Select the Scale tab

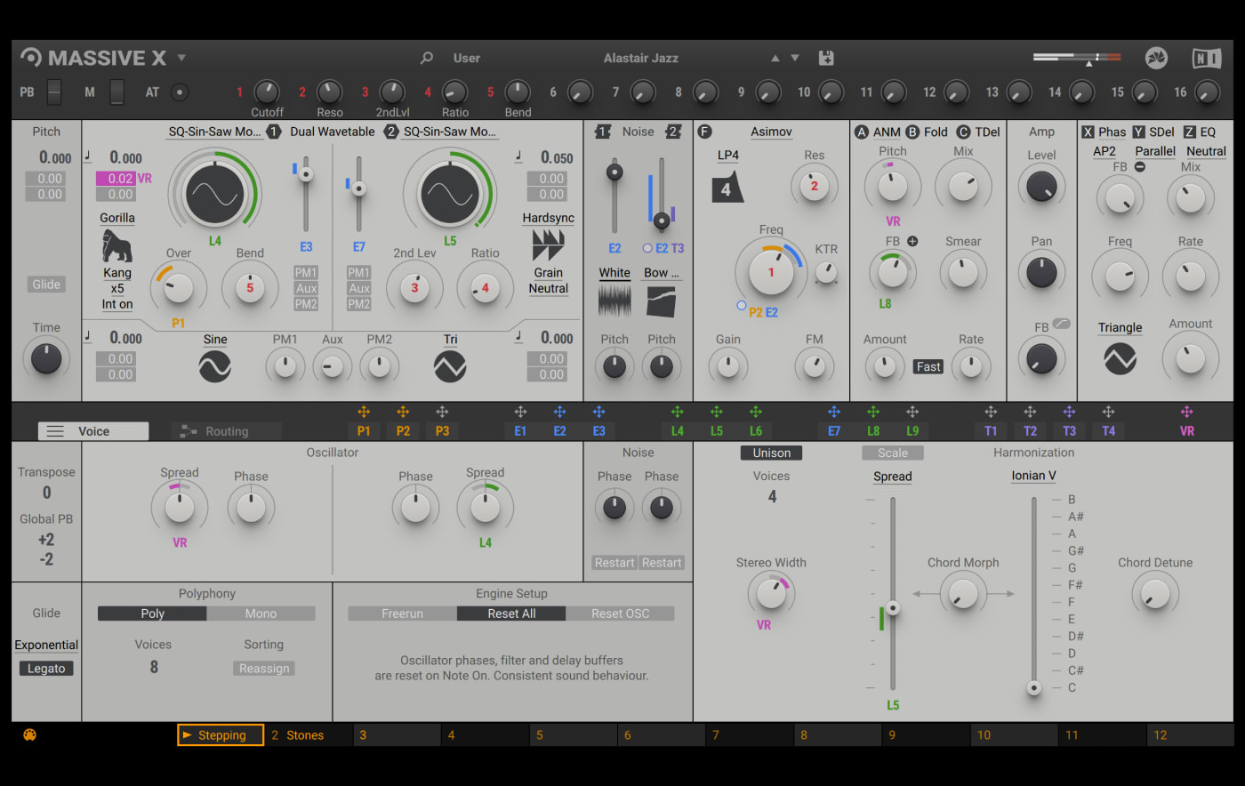pos(893,453)
